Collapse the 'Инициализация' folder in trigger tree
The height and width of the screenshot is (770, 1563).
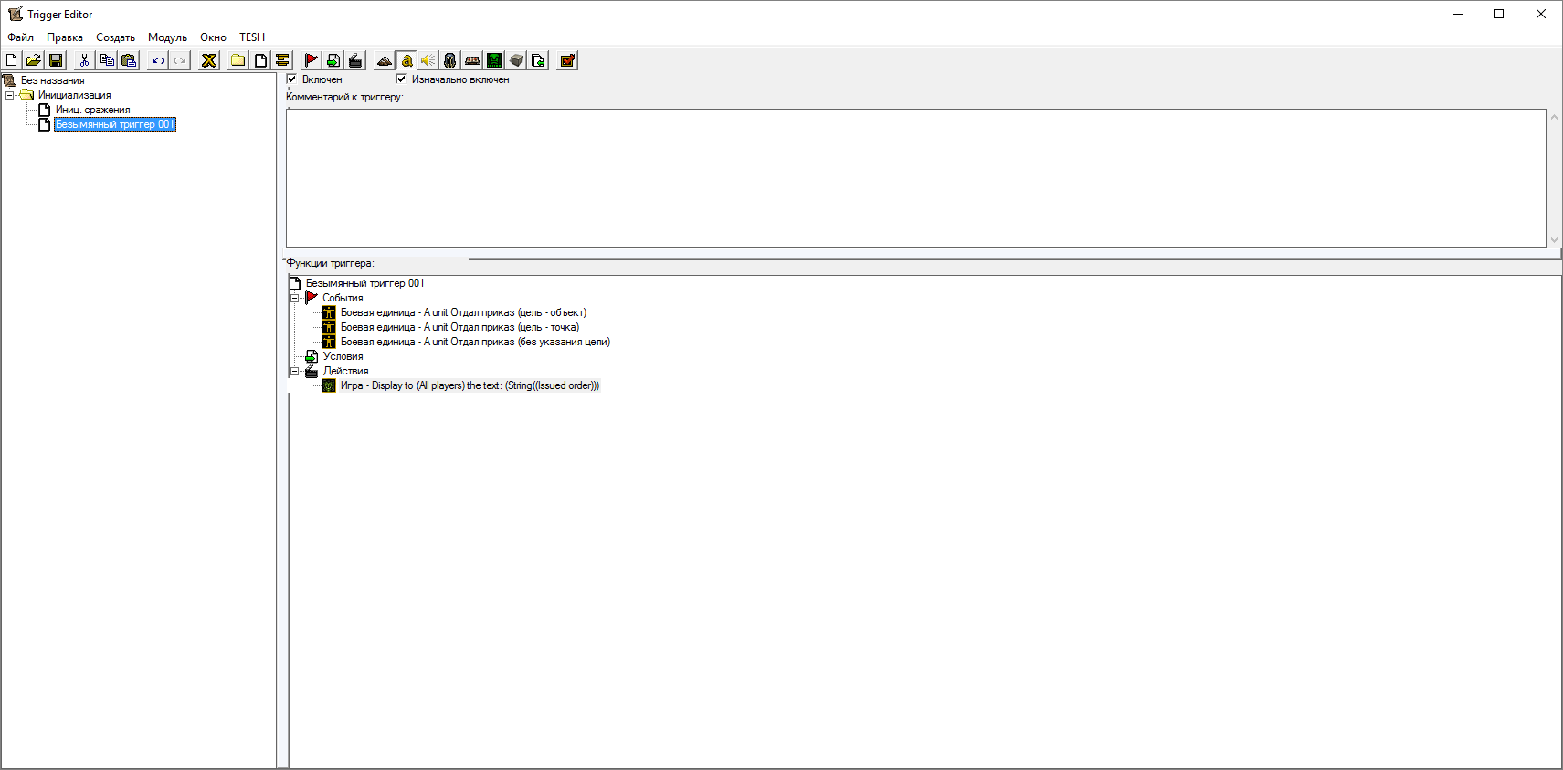point(10,95)
